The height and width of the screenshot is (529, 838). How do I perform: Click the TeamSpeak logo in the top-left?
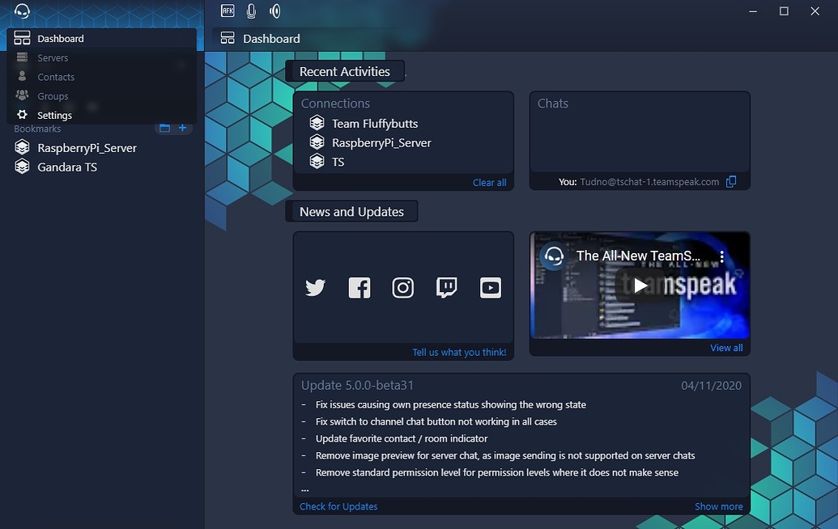(21, 11)
